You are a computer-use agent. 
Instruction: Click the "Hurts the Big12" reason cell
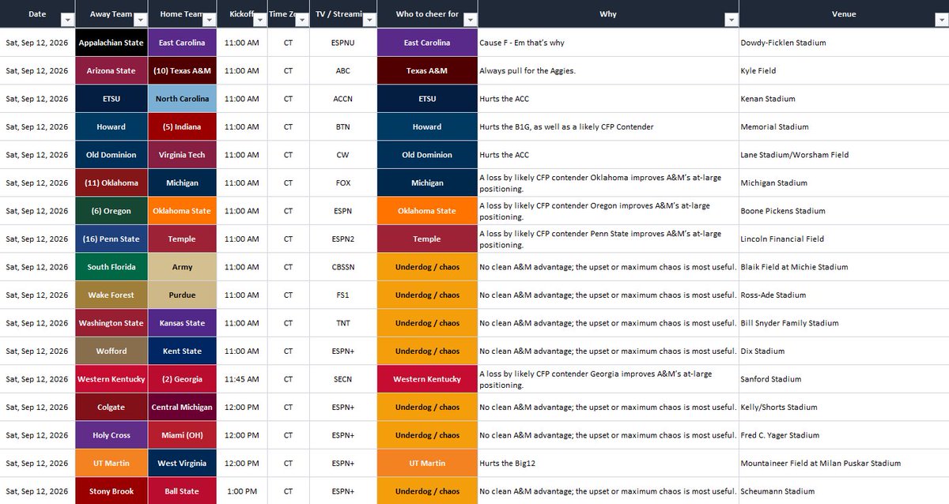coord(608,464)
